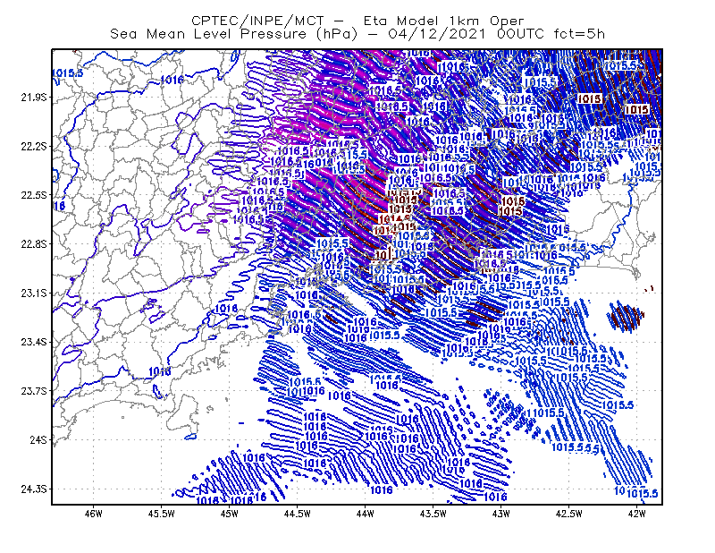Click the 1015.5 contour label at top-left corner
This screenshot has width=715, height=553.
(68, 73)
